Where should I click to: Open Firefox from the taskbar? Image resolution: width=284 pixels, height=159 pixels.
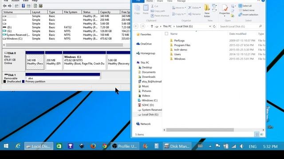pos(93,146)
